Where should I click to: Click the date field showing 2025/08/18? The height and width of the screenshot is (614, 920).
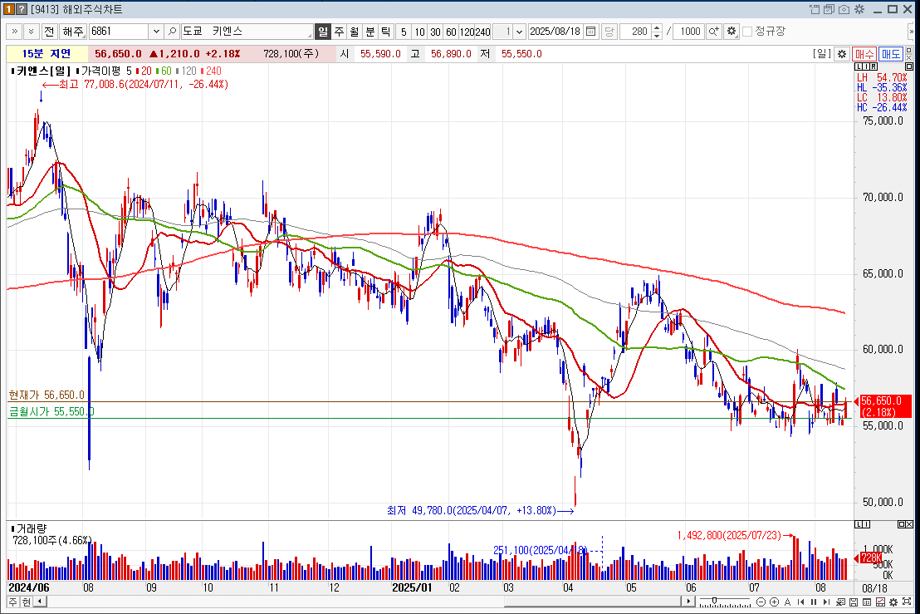click(x=555, y=32)
